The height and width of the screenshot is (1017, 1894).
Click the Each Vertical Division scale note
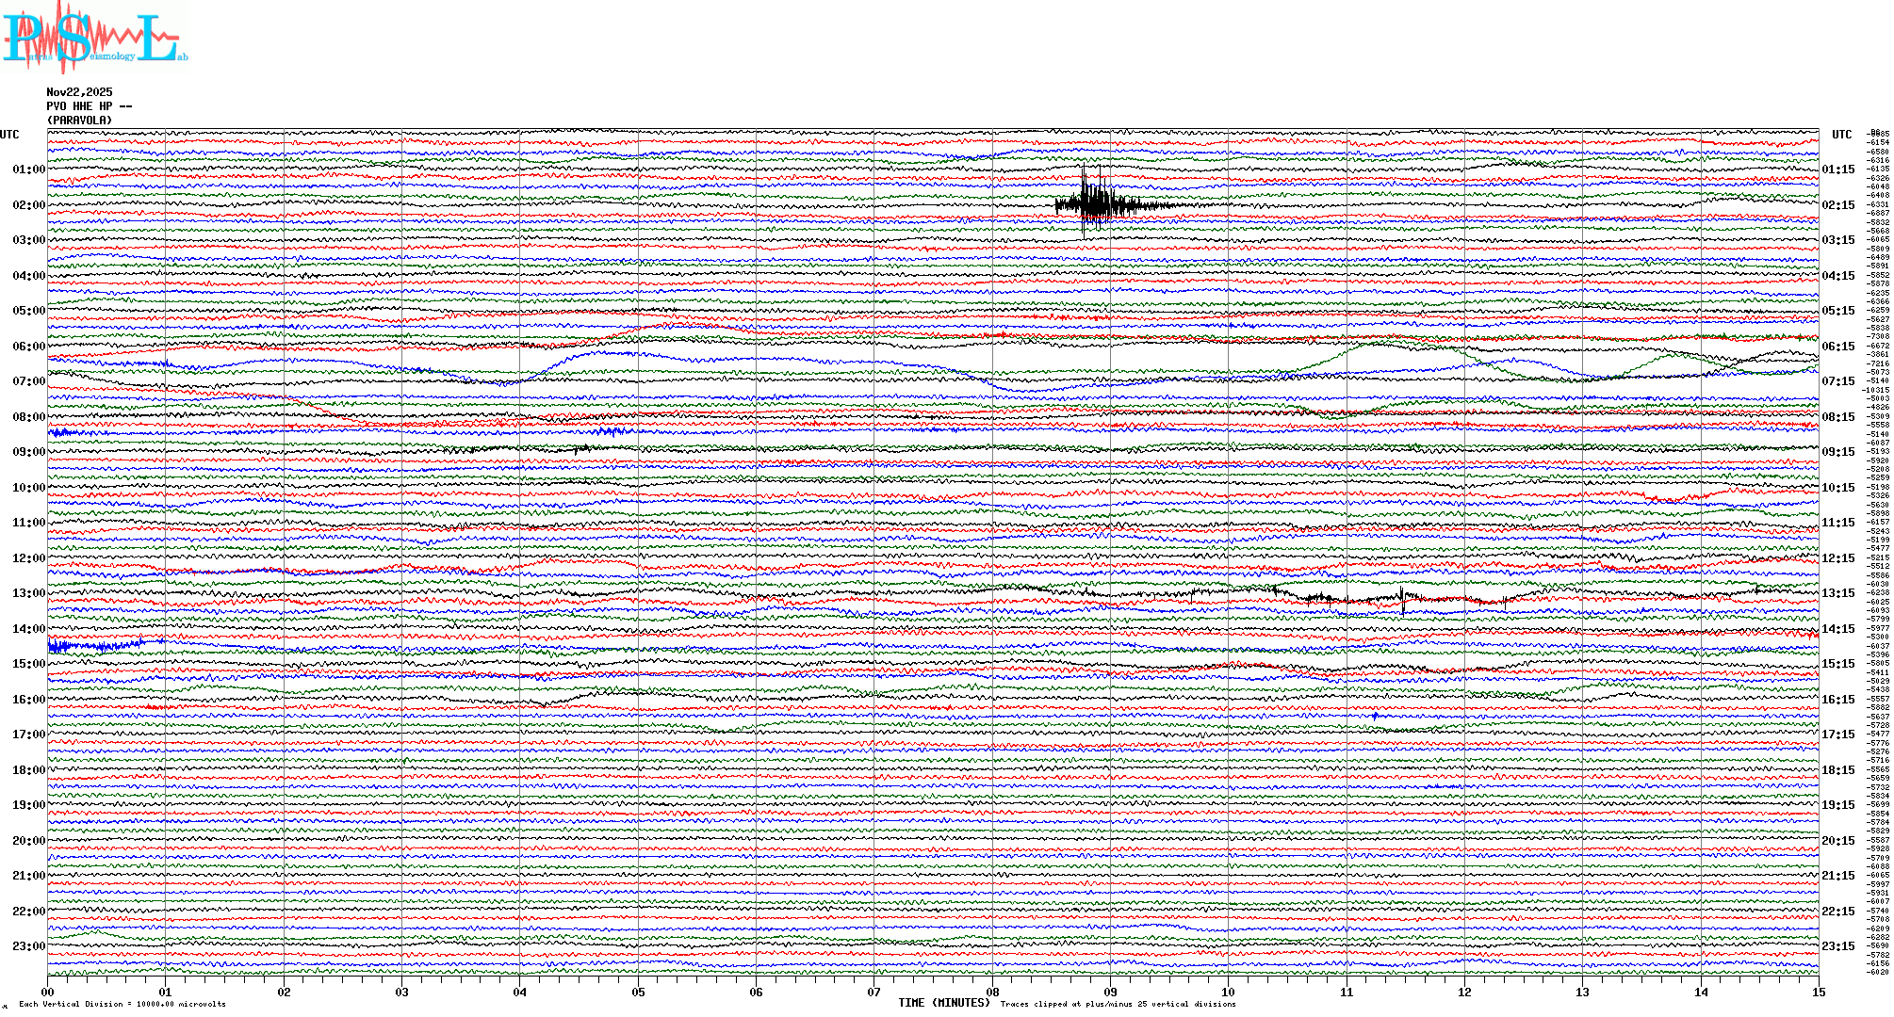coord(122,1004)
